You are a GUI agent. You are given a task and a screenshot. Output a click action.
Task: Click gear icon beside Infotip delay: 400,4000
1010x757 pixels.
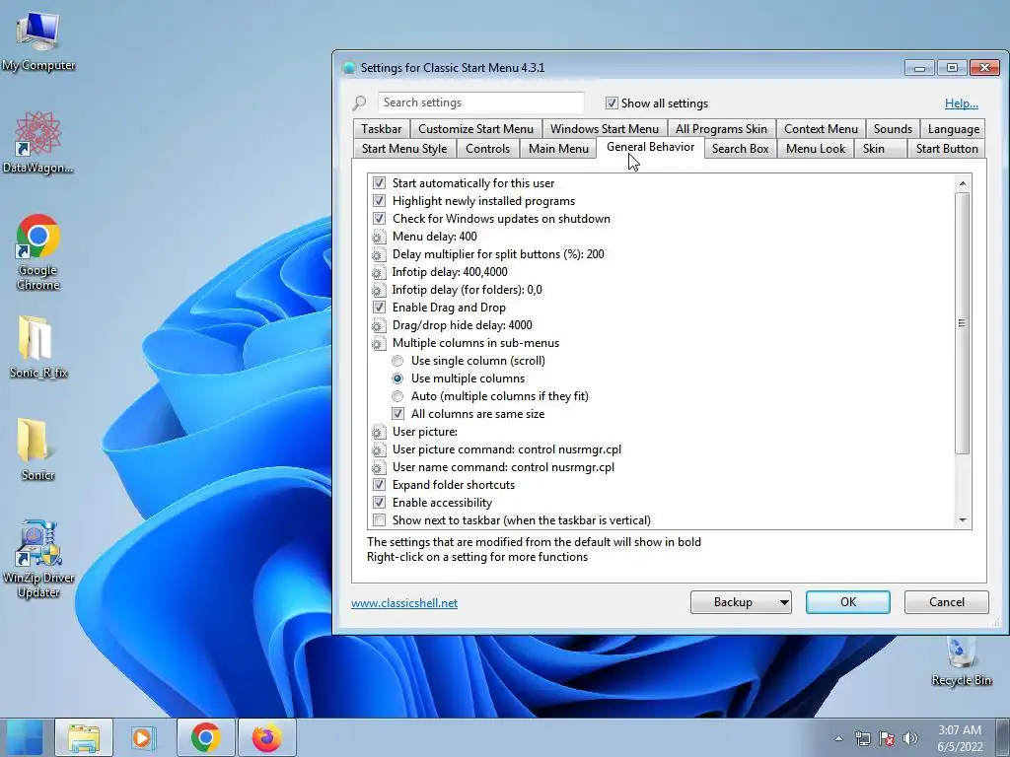click(379, 272)
